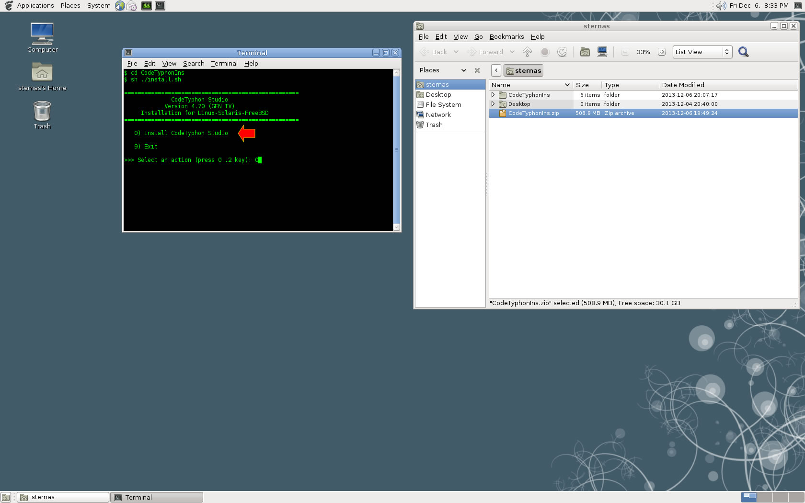Select sternas in Places sidebar

(x=450, y=84)
